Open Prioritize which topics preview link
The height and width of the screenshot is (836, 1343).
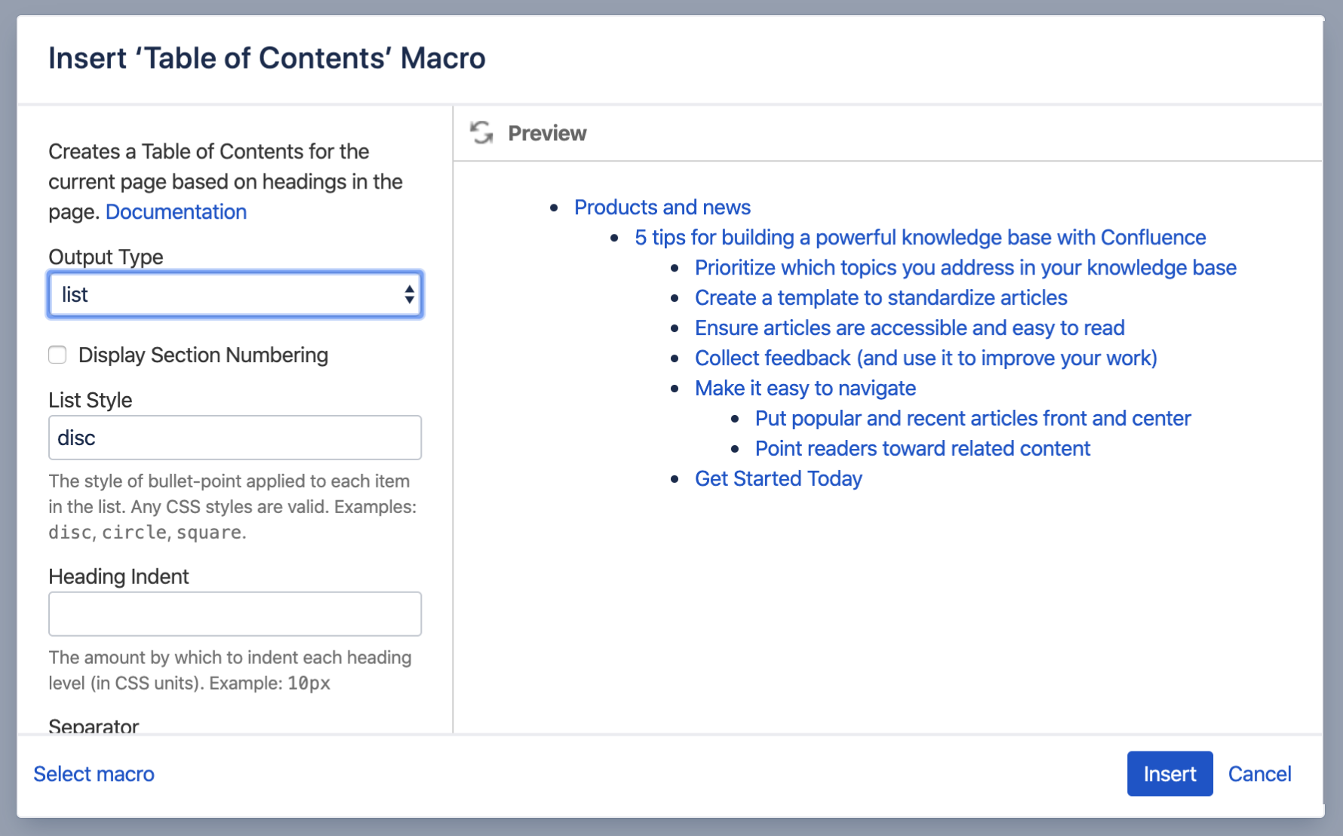click(965, 268)
